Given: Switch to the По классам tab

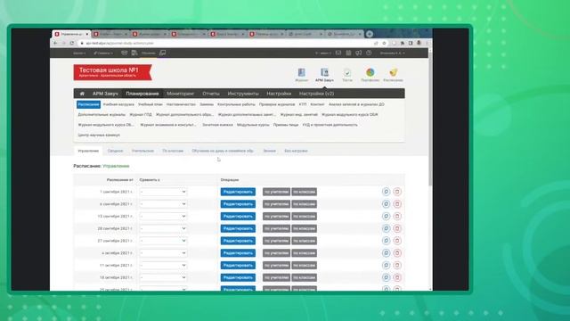Looking at the screenshot, I should coord(173,151).
